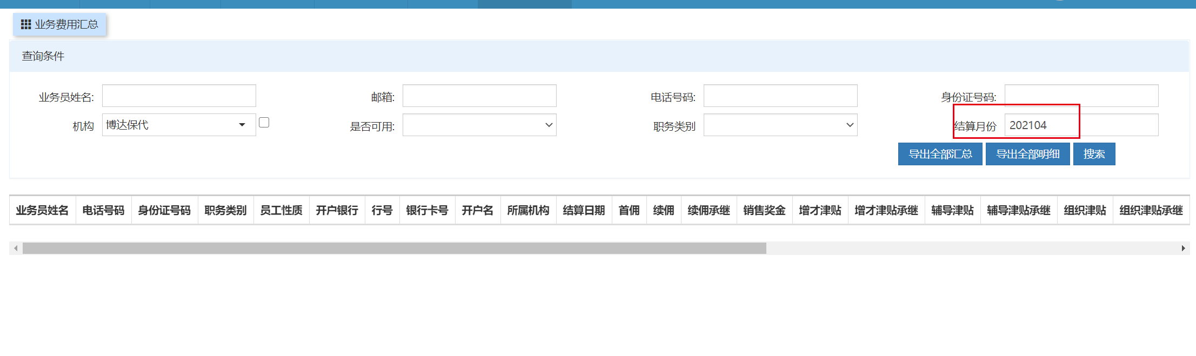
Task: Click the 身份证号码 column header
Action: (x=165, y=210)
